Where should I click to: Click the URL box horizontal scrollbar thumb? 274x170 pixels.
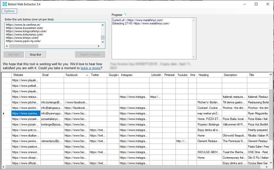tap(24, 46)
